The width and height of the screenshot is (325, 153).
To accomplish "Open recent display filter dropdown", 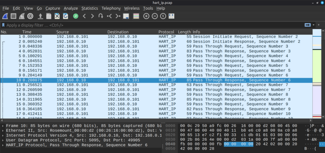I will point(313,25).
